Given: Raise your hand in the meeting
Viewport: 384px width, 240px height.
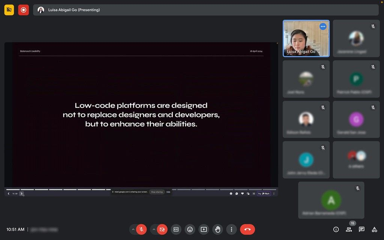Looking at the screenshot, I should point(217,229).
